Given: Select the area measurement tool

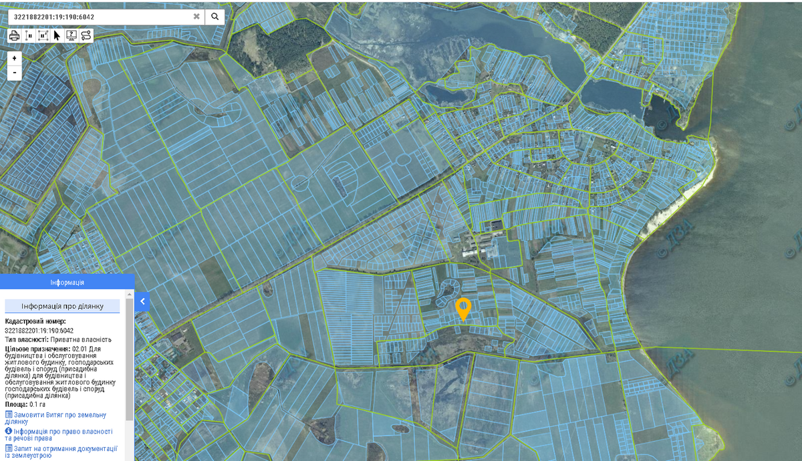Looking at the screenshot, I should [x=43, y=35].
